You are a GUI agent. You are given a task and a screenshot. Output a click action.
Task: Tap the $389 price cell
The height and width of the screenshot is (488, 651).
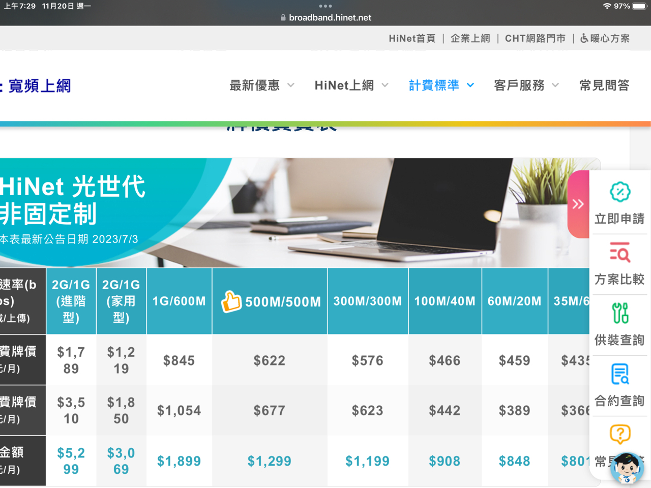point(515,410)
